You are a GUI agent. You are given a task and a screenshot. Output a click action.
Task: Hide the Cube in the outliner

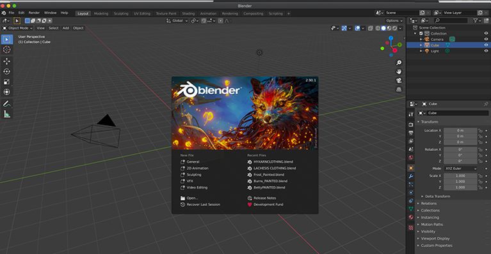pos(486,45)
